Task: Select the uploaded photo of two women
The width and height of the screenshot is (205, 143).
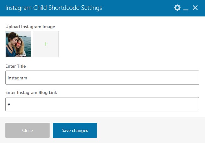Action: (x=18, y=44)
